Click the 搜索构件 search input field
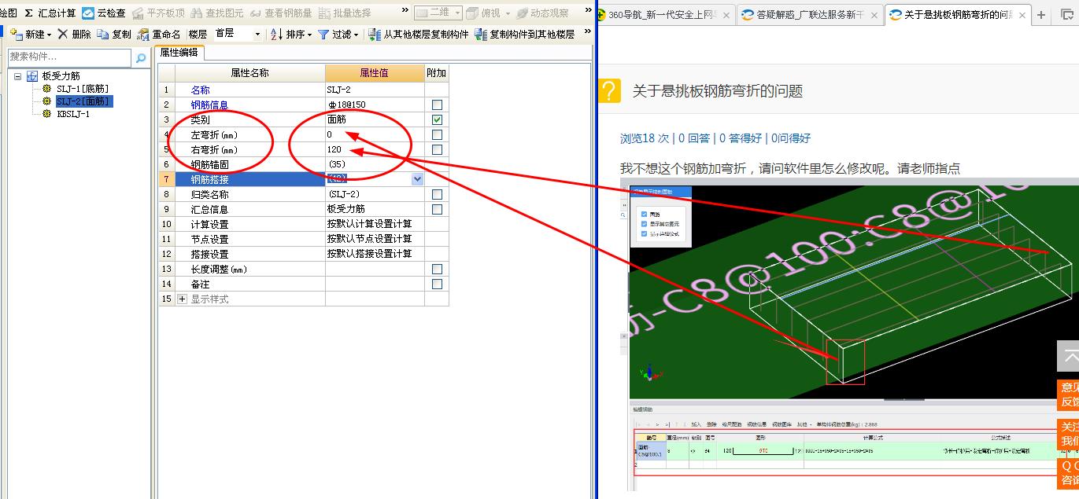The image size is (1079, 499). 69,57
